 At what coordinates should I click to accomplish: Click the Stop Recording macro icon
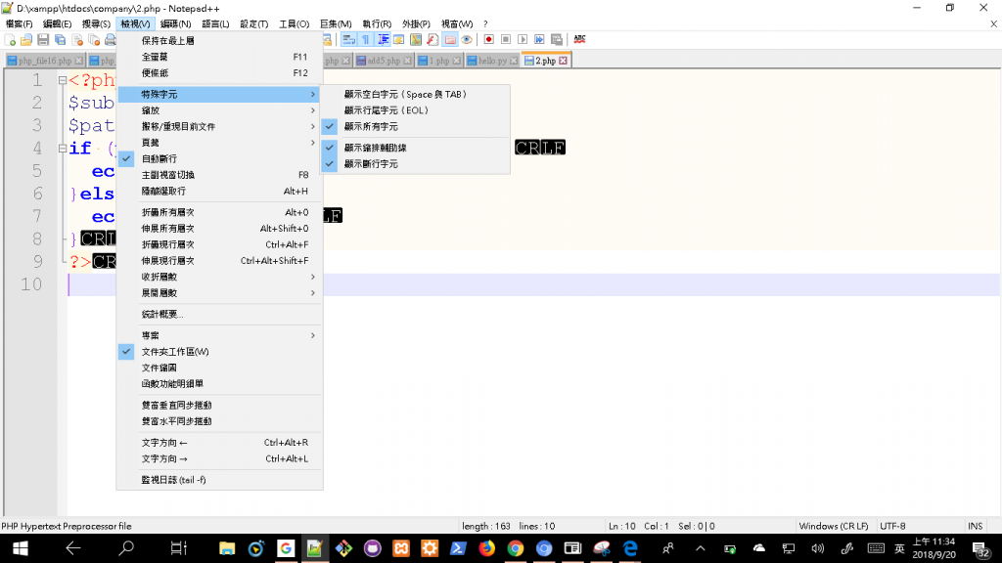tap(506, 39)
